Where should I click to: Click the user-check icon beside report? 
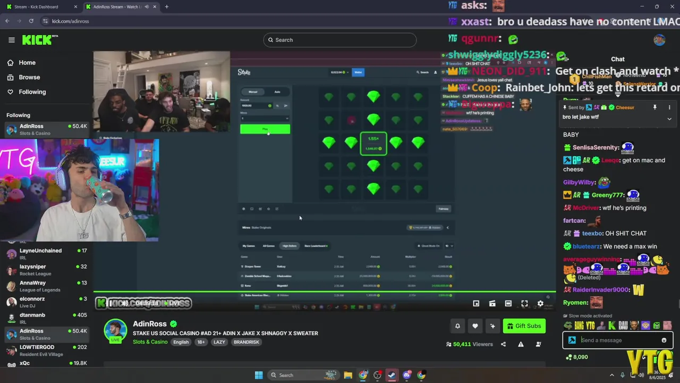click(x=538, y=344)
